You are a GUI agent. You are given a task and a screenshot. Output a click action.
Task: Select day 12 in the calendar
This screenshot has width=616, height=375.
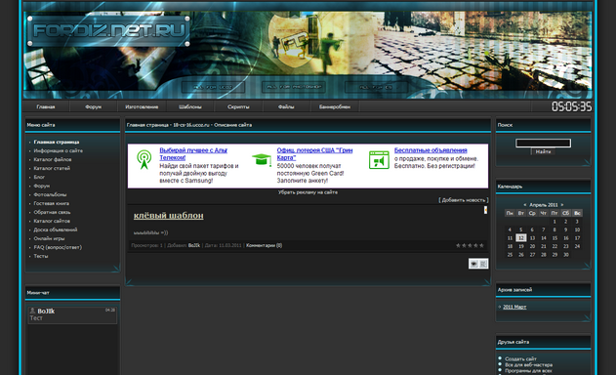pos(521,238)
